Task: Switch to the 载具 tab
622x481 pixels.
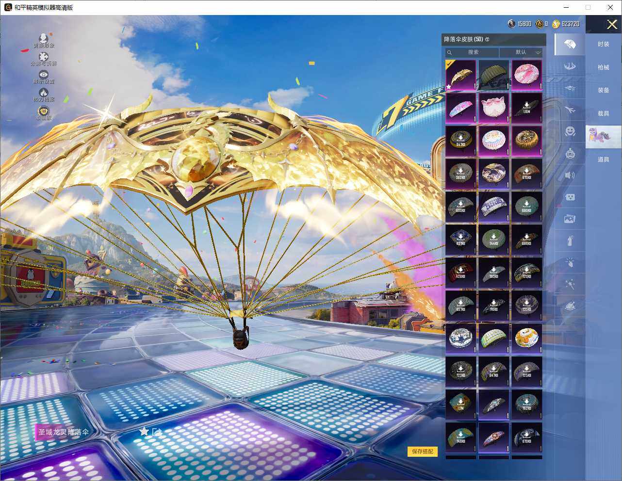Action: click(604, 113)
